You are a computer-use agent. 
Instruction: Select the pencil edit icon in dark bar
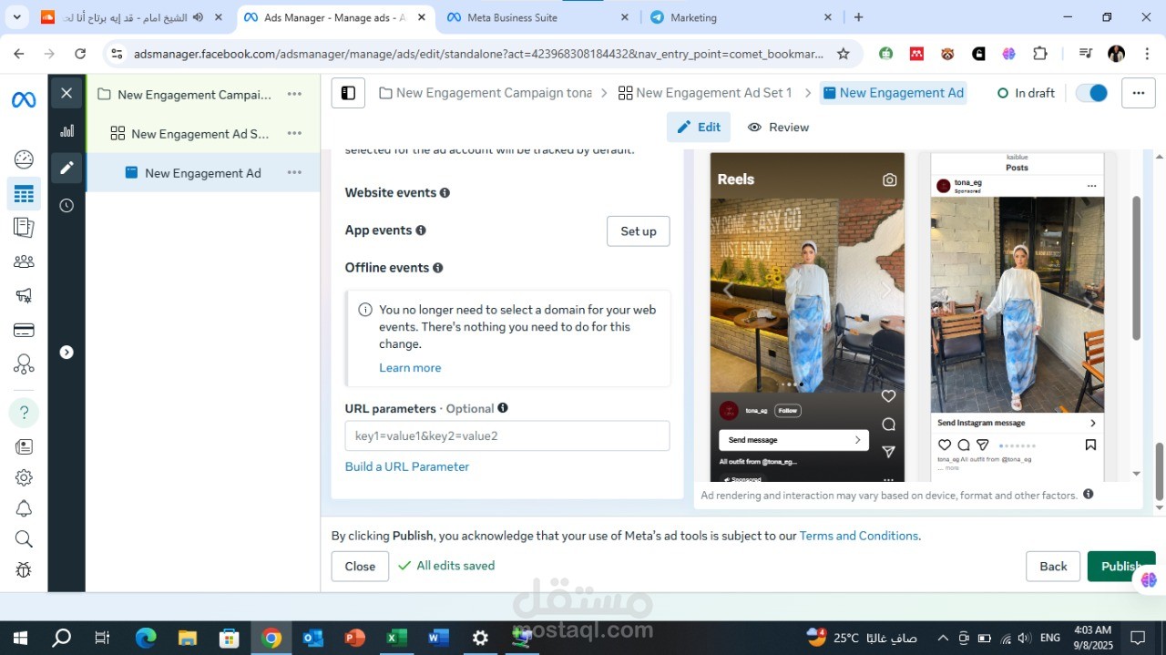[66, 168]
